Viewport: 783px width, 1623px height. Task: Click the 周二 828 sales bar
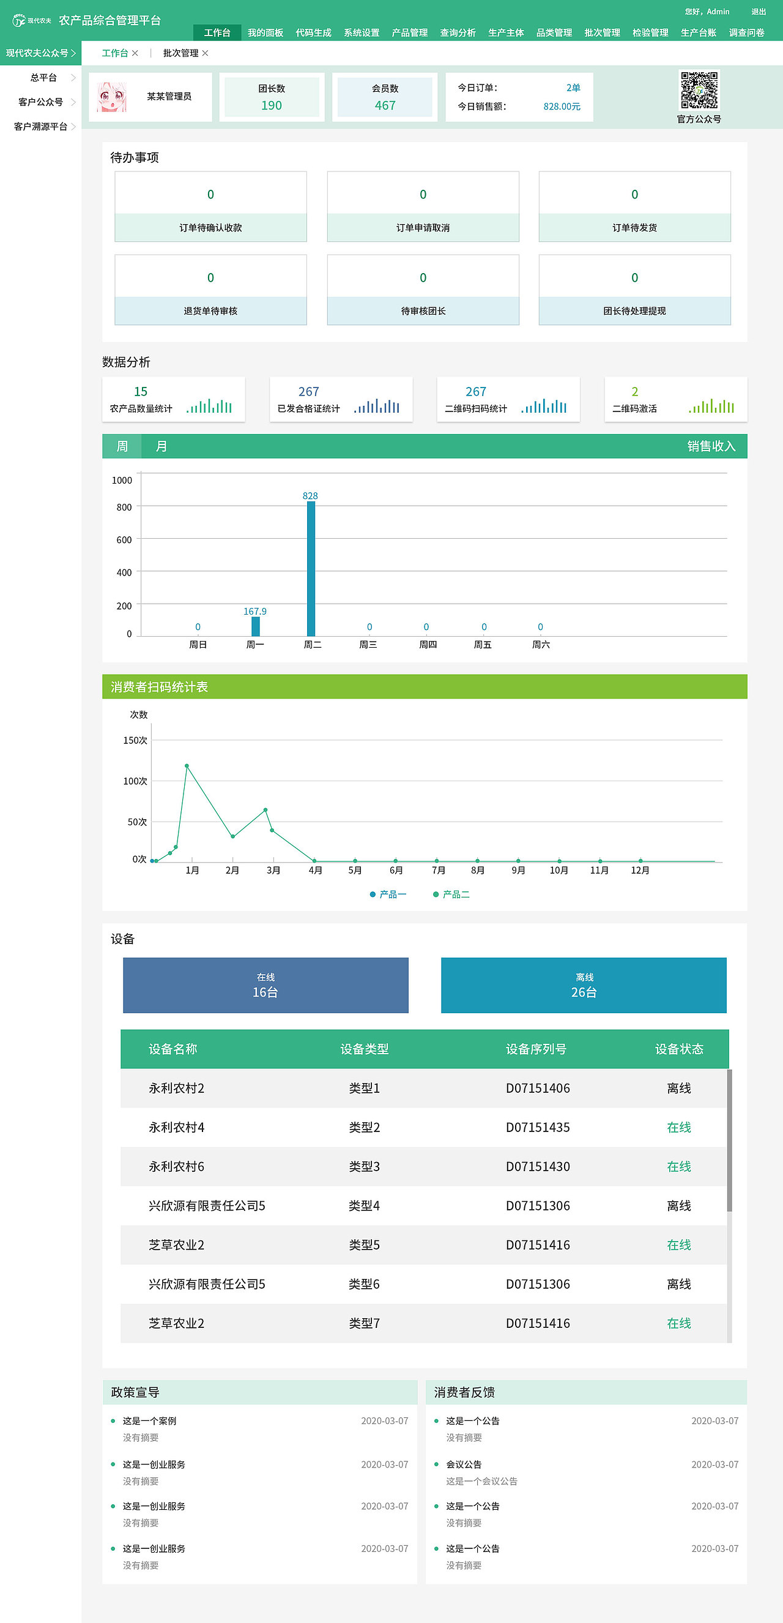[311, 568]
